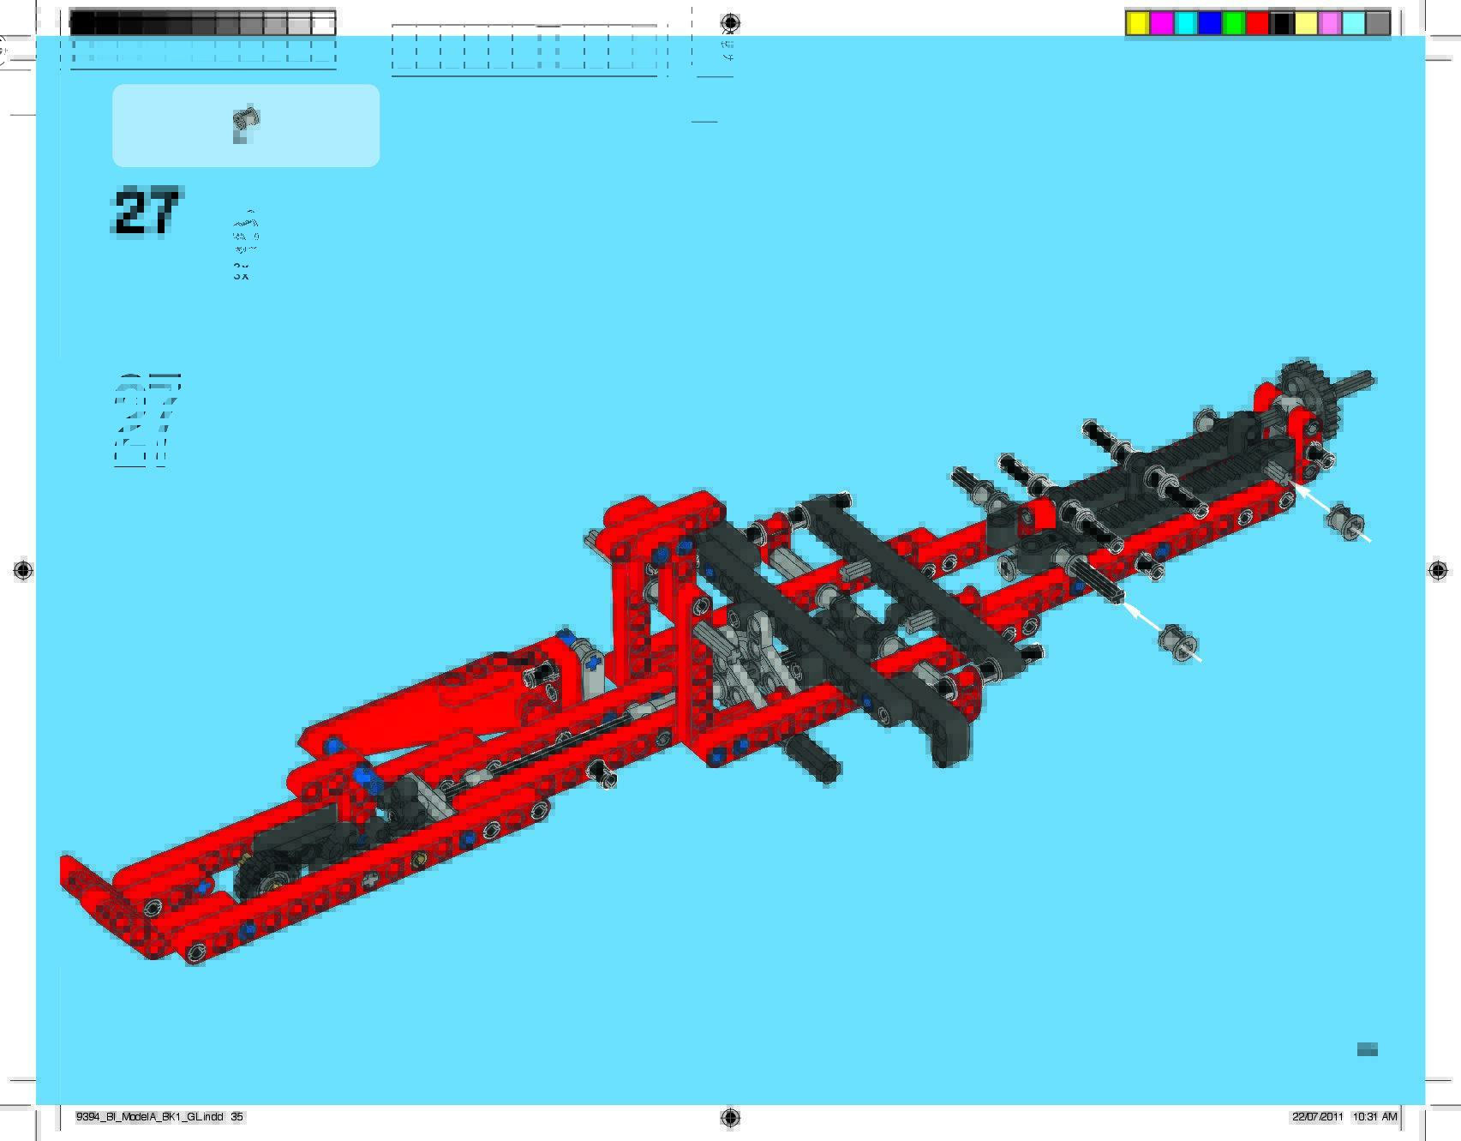This screenshot has height=1141, width=1461.
Task: Click the left edge registration crosshair
Action: (23, 570)
